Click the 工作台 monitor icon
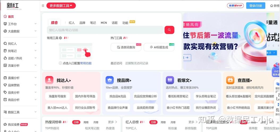This screenshot has width=280, height=132. (5, 24)
